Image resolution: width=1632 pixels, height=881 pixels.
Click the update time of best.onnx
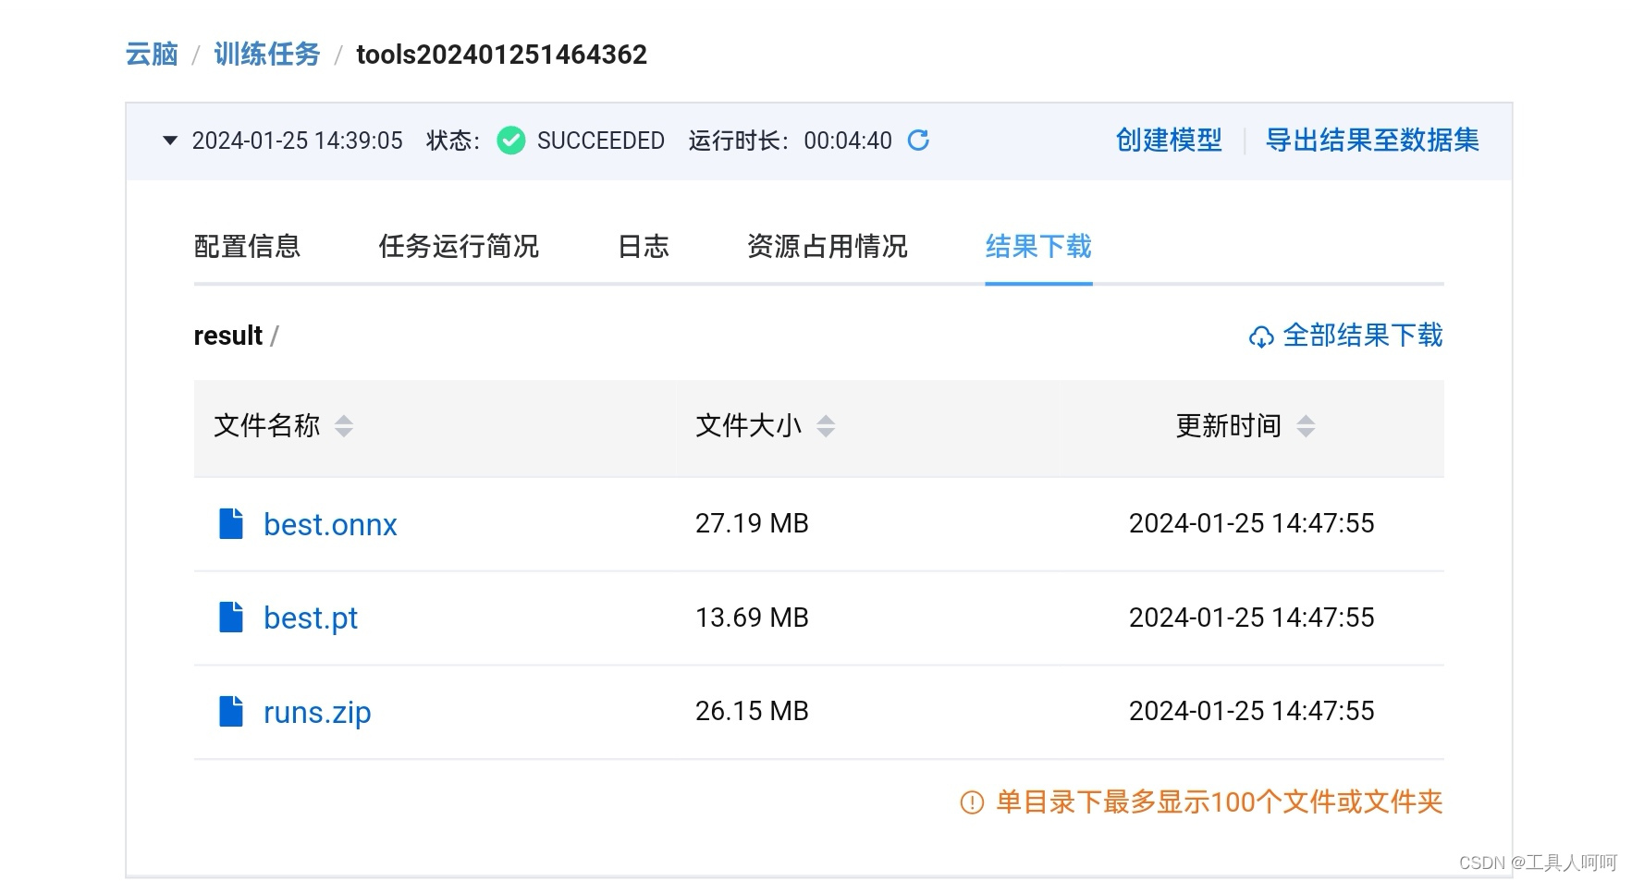[1252, 523]
